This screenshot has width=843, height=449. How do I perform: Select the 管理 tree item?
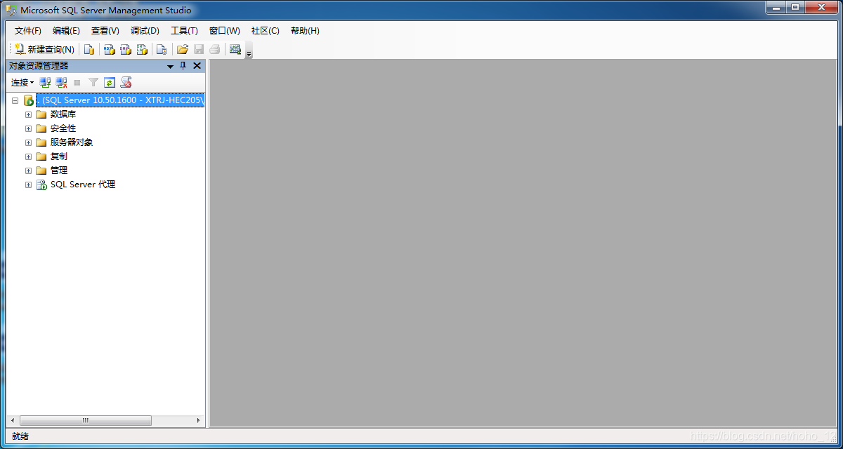click(59, 170)
